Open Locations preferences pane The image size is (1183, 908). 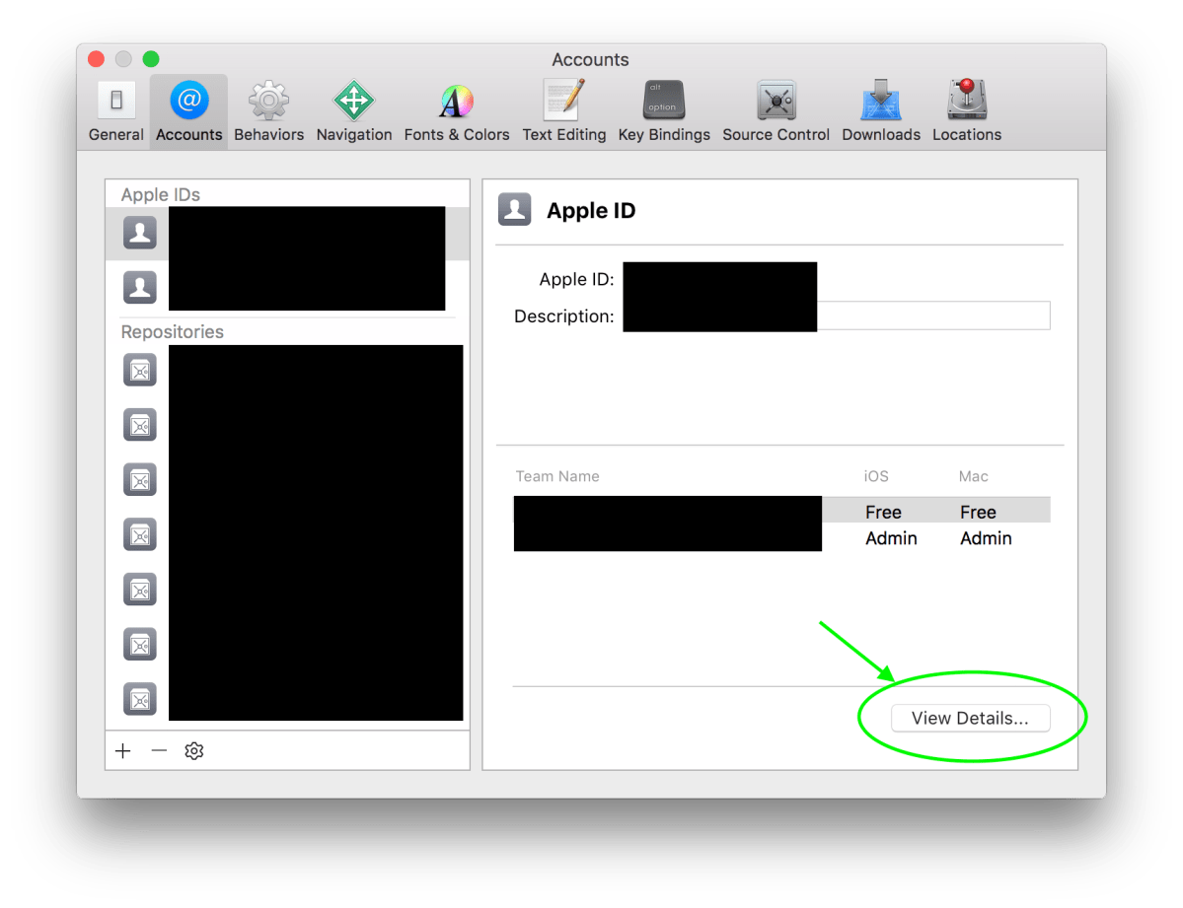point(967,110)
